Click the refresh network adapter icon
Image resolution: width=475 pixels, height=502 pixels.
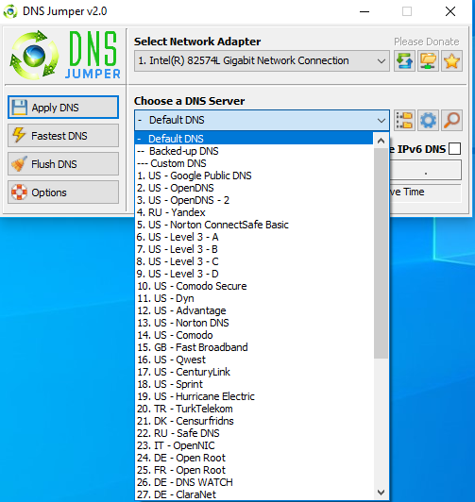point(404,60)
